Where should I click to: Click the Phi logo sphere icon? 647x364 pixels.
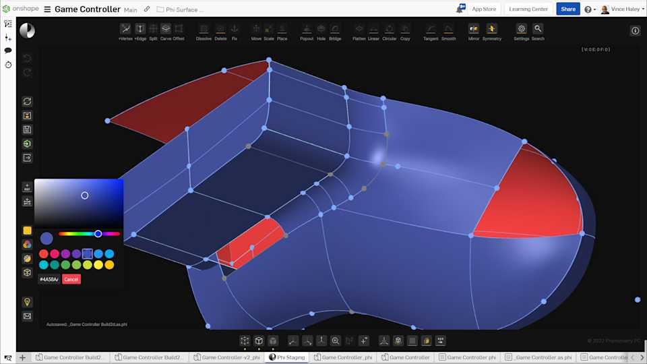tap(27, 30)
